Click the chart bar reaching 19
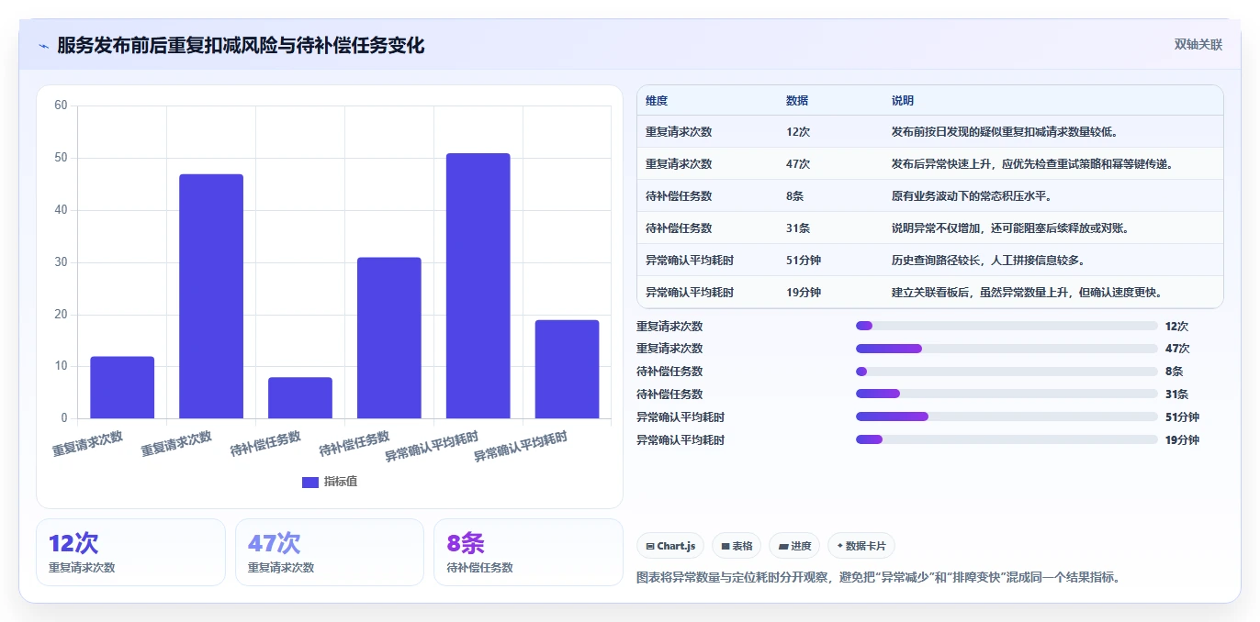This screenshot has height=622, width=1260. [567, 369]
